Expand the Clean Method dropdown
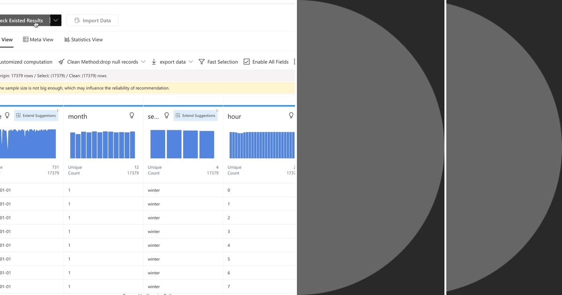Image resolution: width=562 pixels, height=295 pixels. click(x=144, y=61)
